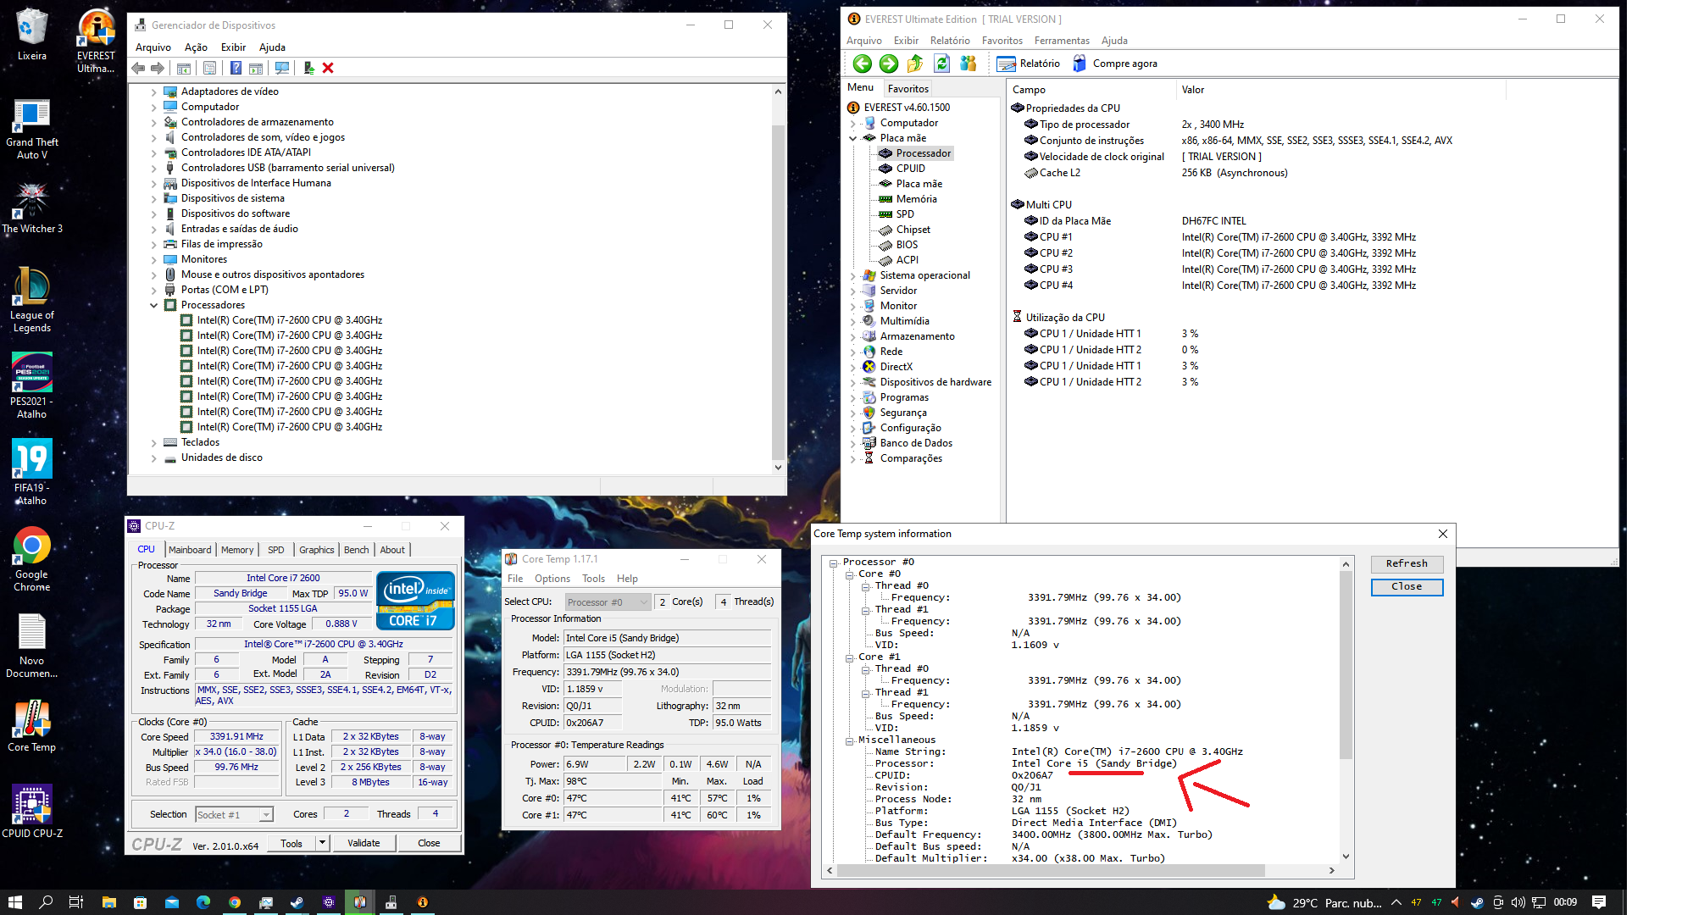Select the FIFA19 desktop shortcut
Screen dimensions: 1693x915
click(x=32, y=473)
